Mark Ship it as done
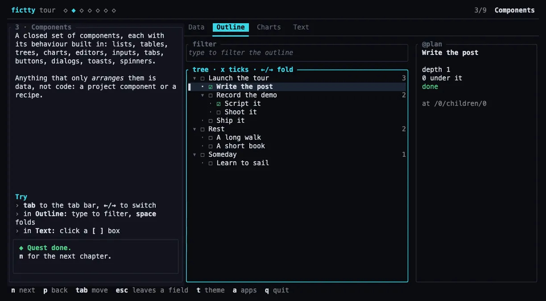546x301 pixels. pyautogui.click(x=211, y=121)
